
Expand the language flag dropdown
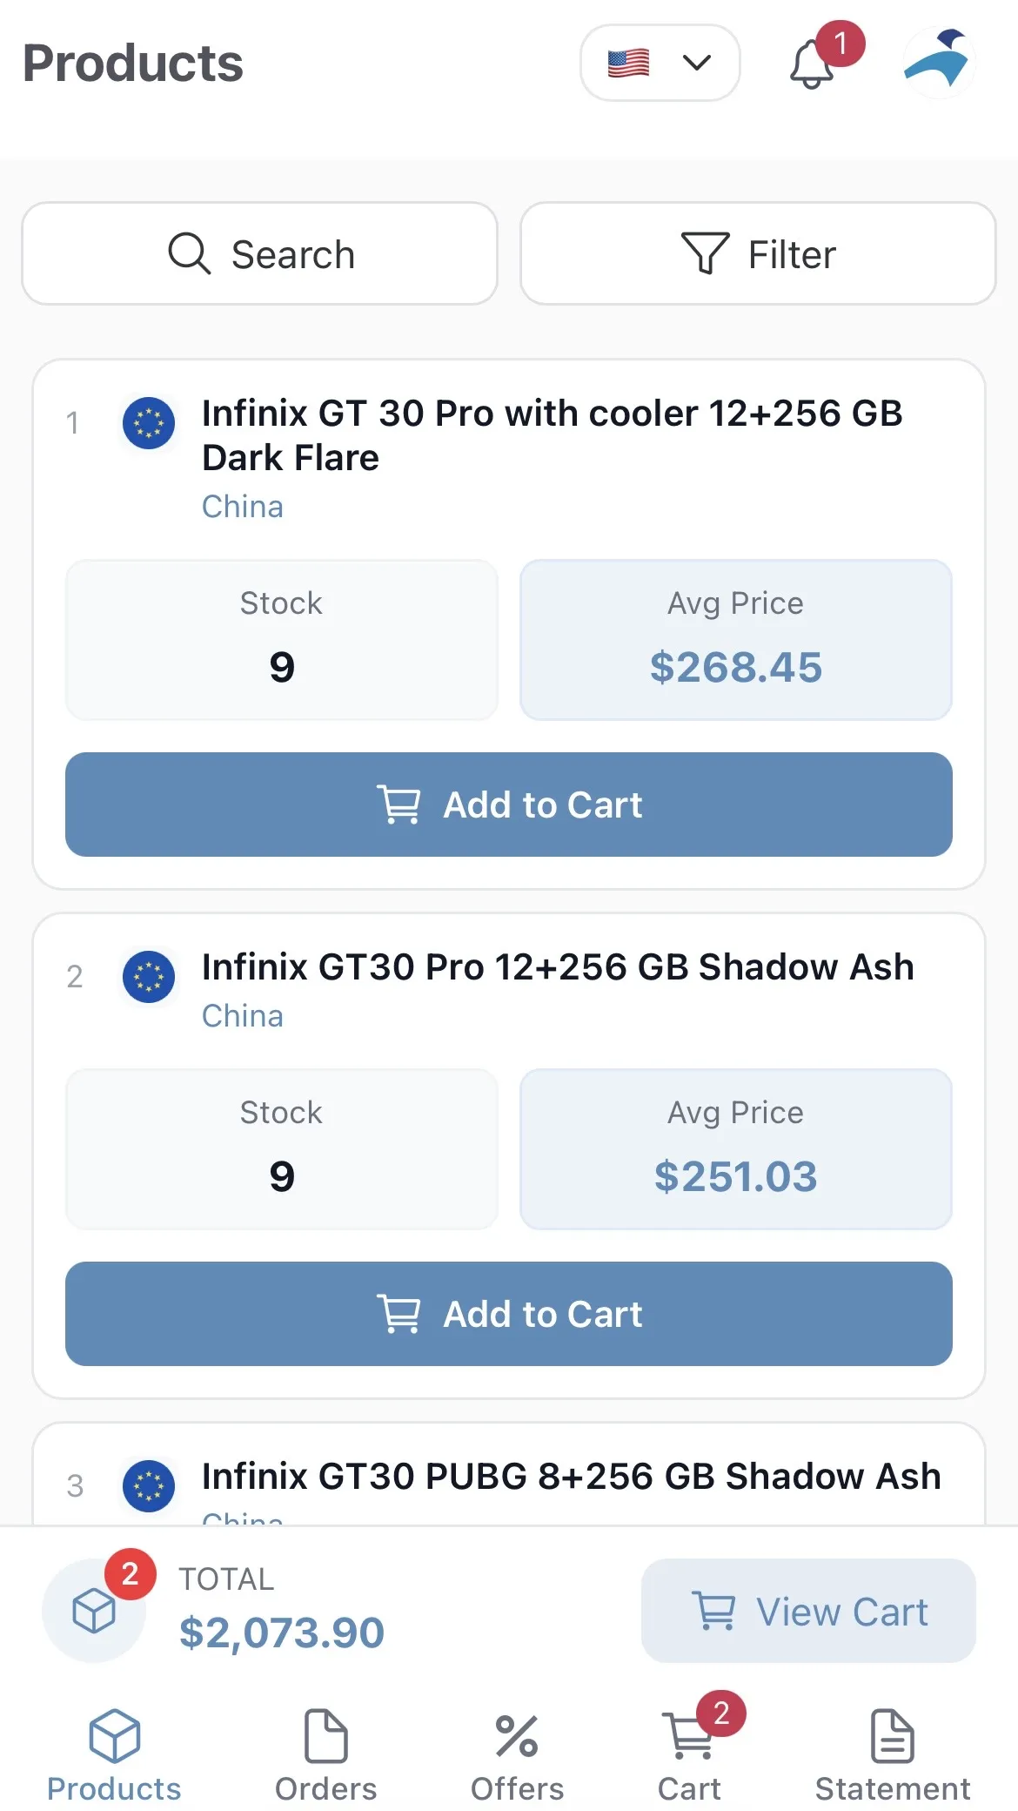click(660, 63)
